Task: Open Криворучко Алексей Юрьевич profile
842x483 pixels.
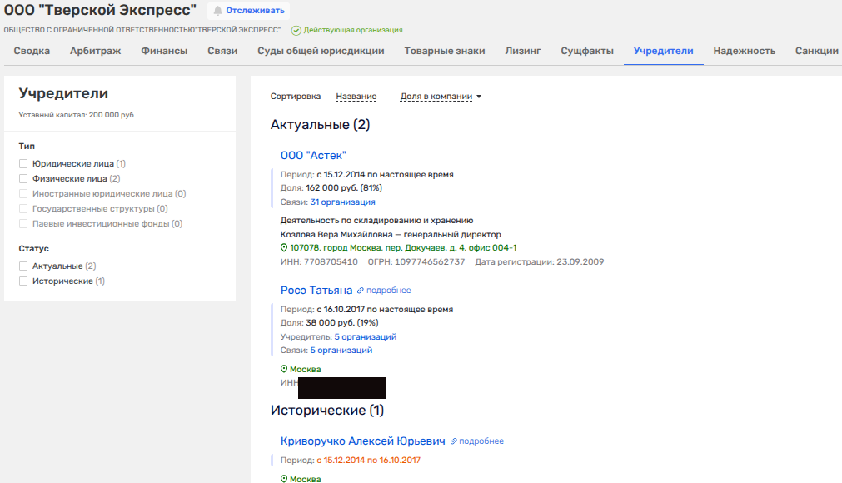Action: pos(362,441)
